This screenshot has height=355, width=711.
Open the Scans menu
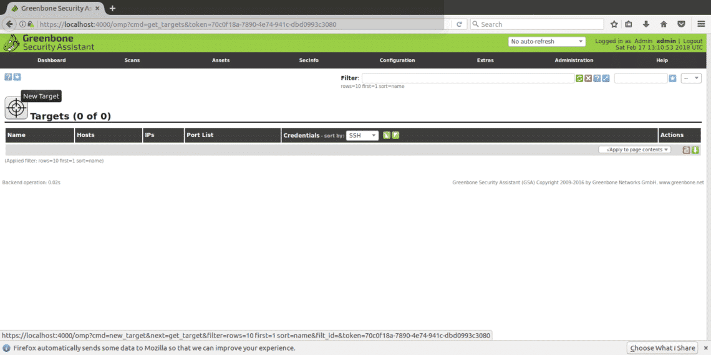pyautogui.click(x=132, y=60)
